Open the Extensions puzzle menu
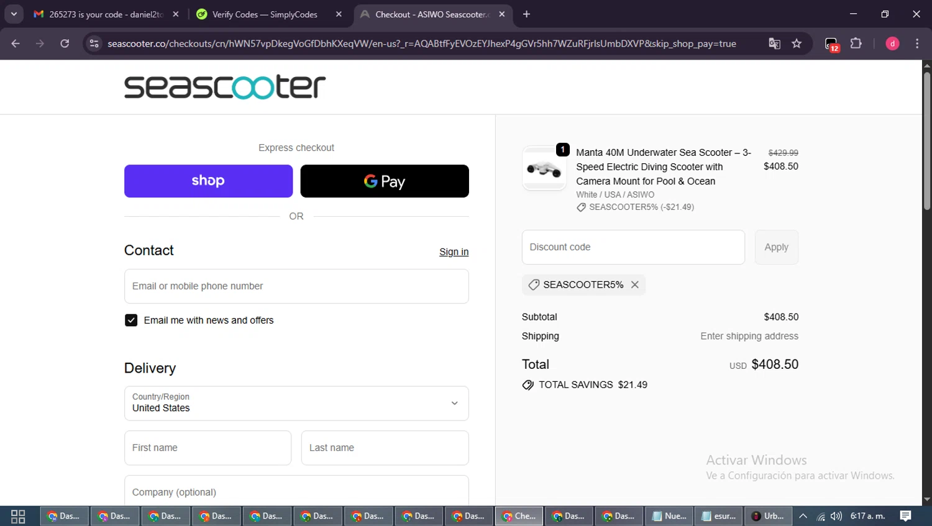932x526 pixels. point(856,43)
